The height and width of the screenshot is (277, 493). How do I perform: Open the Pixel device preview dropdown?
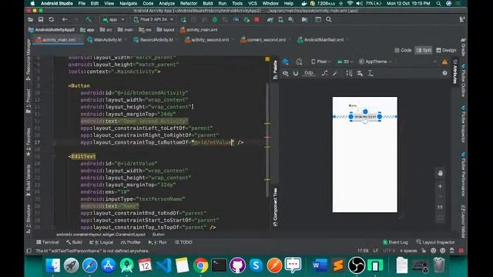[320, 62]
